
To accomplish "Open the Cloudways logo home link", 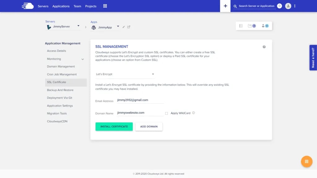I will [28, 6].
